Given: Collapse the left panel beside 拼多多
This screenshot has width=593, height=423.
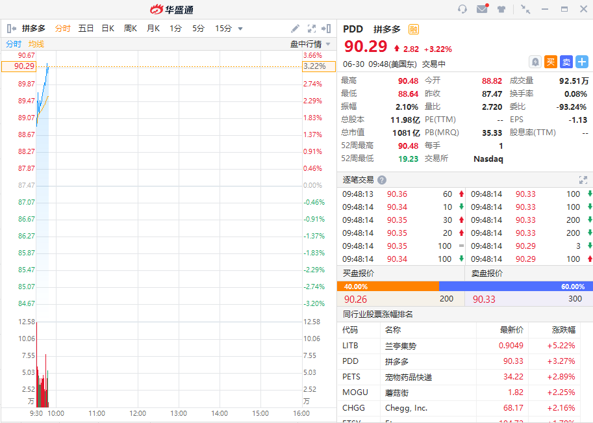Looking at the screenshot, I should coord(11,29).
